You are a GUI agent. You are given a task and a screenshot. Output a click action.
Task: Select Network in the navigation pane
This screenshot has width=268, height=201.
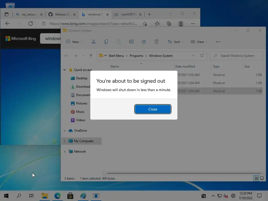point(80,152)
